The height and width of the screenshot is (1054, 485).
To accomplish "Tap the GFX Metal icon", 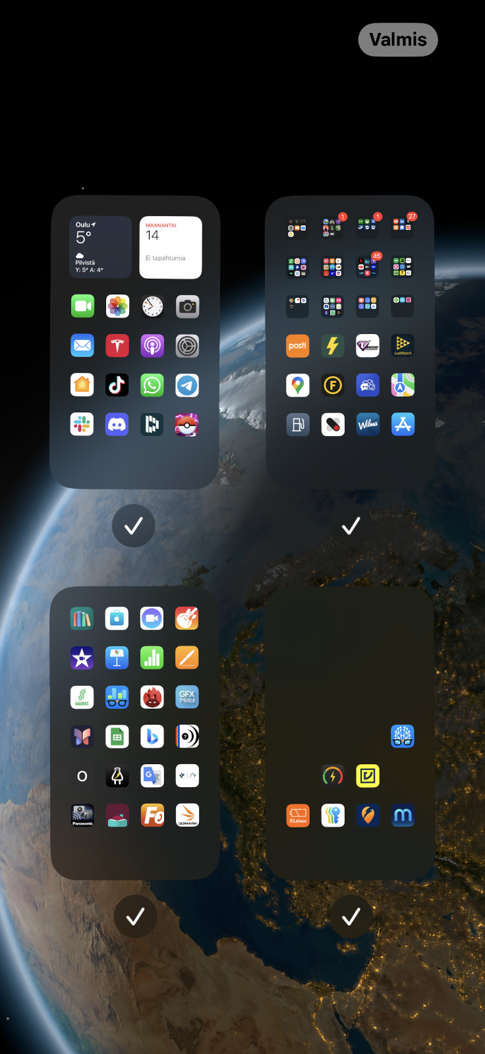I will pyautogui.click(x=187, y=697).
